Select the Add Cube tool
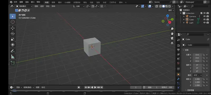 click(13, 63)
